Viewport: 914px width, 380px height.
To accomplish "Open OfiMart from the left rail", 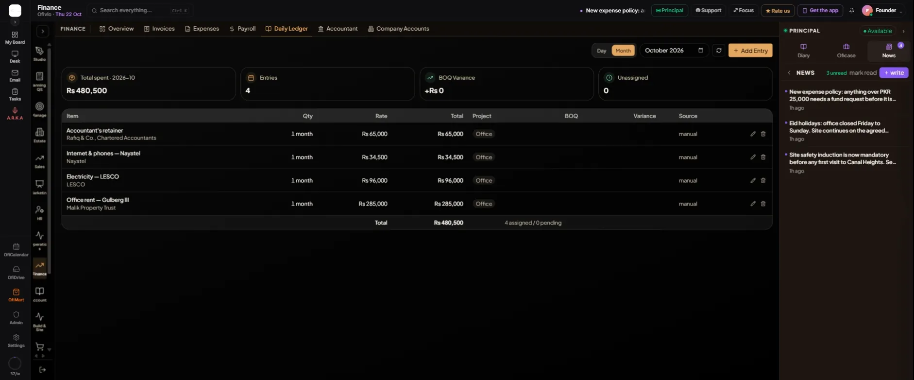I will click(x=16, y=295).
